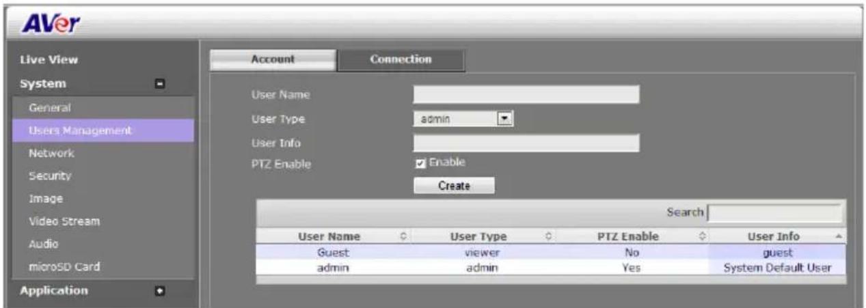The image size is (866, 308).
Task: Sort table by PTZ Enable column
Action: point(632,237)
